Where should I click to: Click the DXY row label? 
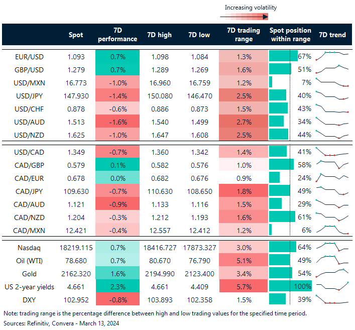tap(30, 299)
